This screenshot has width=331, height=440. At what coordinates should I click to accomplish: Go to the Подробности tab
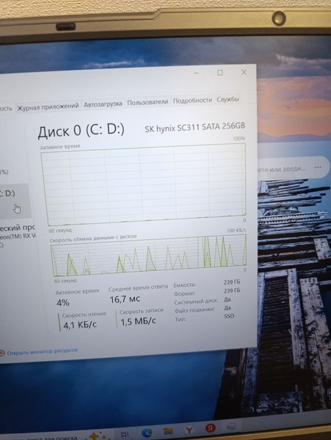[x=192, y=101]
